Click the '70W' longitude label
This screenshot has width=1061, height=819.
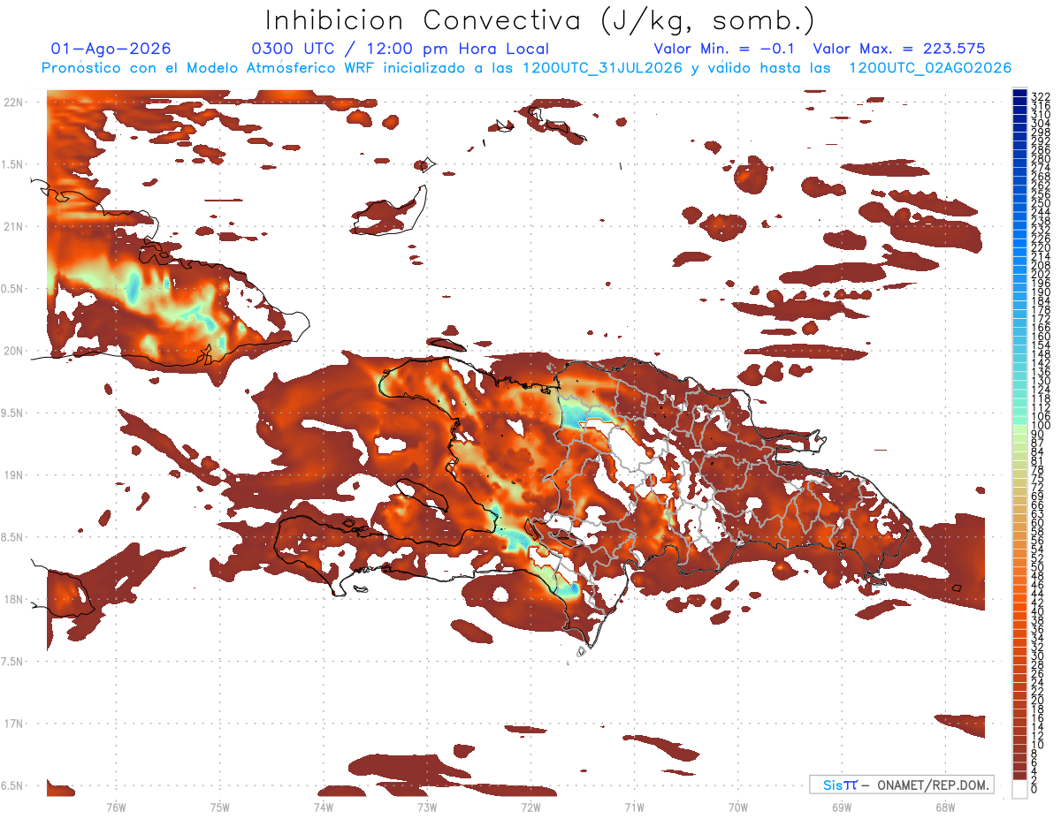[x=738, y=808]
